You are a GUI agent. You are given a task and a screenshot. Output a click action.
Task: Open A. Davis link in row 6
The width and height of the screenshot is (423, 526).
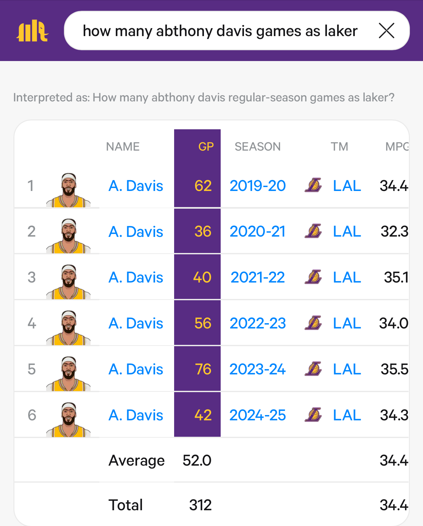point(136,415)
